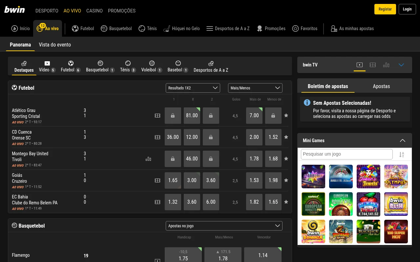Open Hóquei no Gelo section
The image size is (420, 262).
tap(181, 28)
